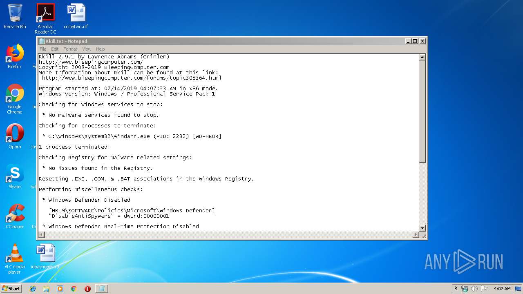Launch Firefox from the desktop
This screenshot has height=294, width=523.
coord(15,56)
